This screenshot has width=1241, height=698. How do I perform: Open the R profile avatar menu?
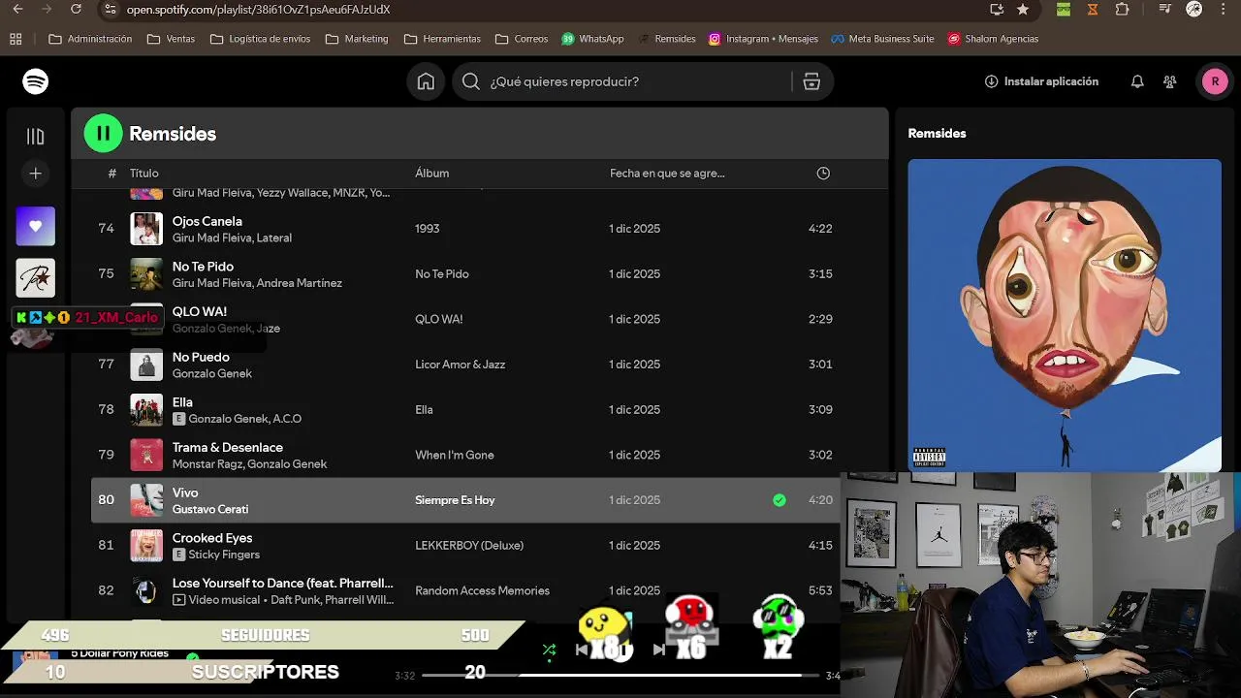pyautogui.click(x=1215, y=81)
